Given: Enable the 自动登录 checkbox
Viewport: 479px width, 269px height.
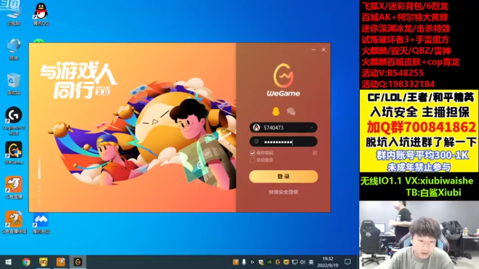Looking at the screenshot, I should click(x=252, y=160).
